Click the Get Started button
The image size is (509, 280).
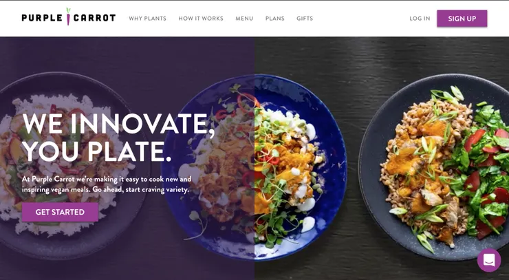[x=60, y=212]
